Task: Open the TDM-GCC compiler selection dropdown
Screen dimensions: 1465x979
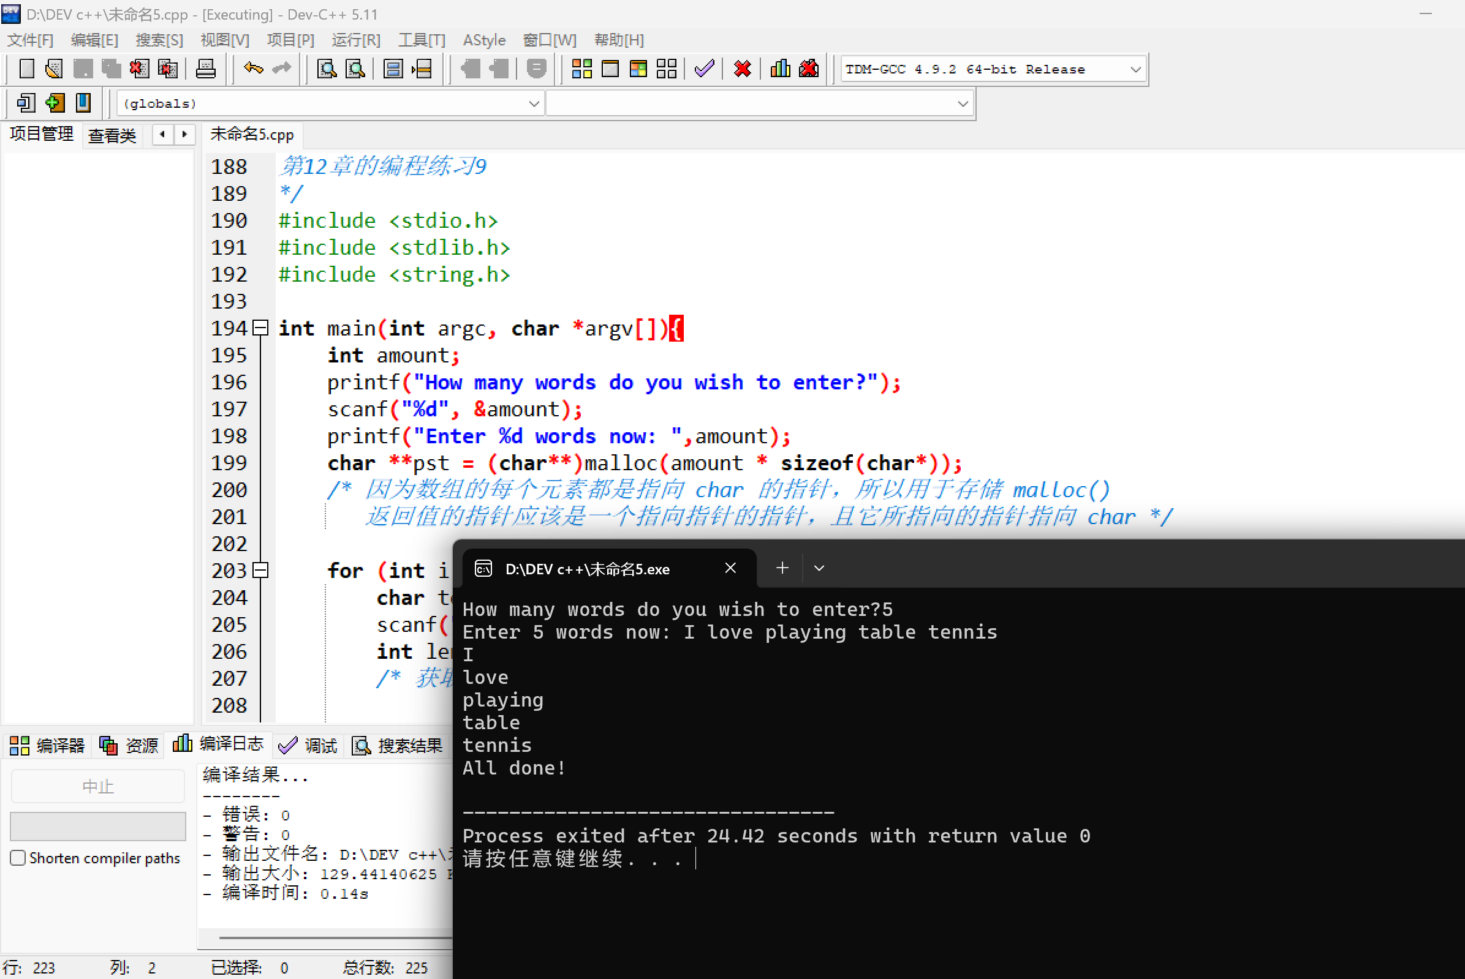Action: (1135, 69)
